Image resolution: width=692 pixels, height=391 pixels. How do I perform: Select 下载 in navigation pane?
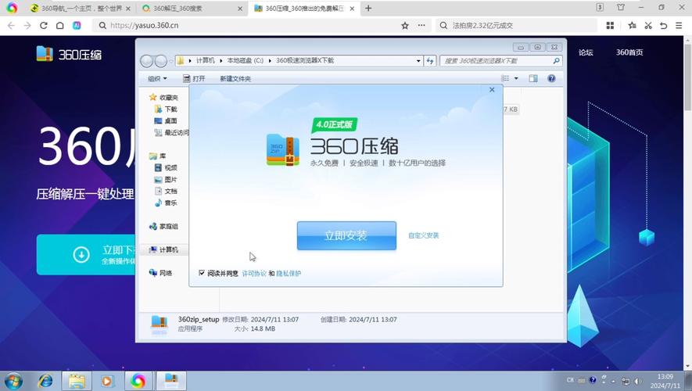point(166,109)
